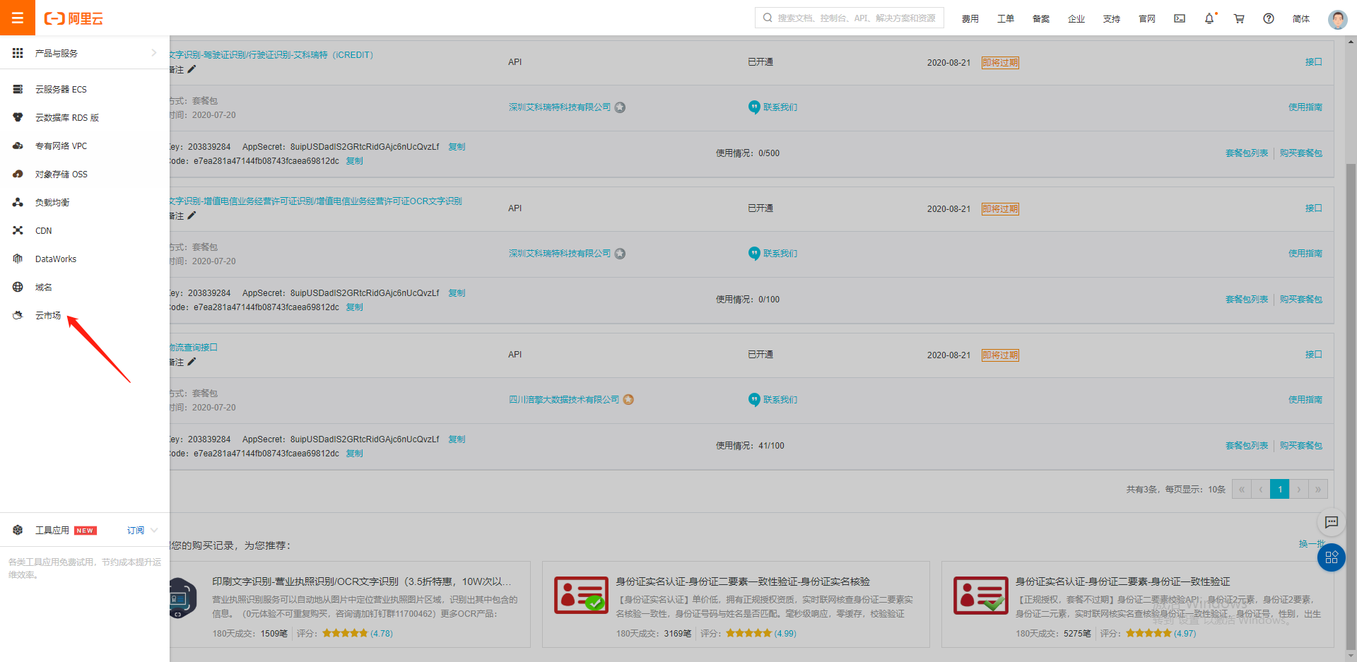The width and height of the screenshot is (1357, 662).
Task: Expand the 产品与服务 chevron
Action: (x=154, y=53)
